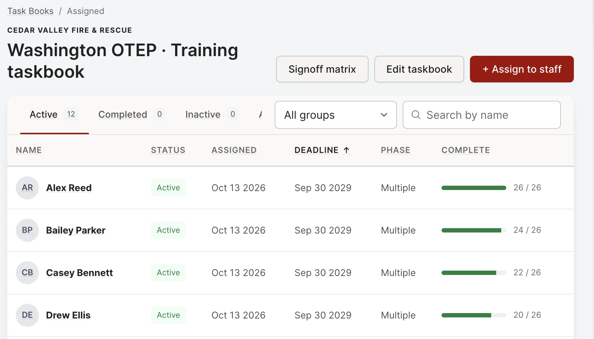594x339 pixels.
Task: Click Oct 13 2026 date in Casey Bennett's row
Action: [x=238, y=273]
